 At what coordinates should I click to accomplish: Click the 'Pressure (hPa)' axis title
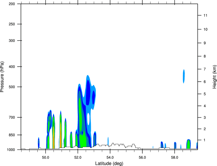(2, 77)
